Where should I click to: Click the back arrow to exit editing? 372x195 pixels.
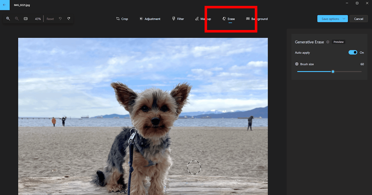point(4,5)
